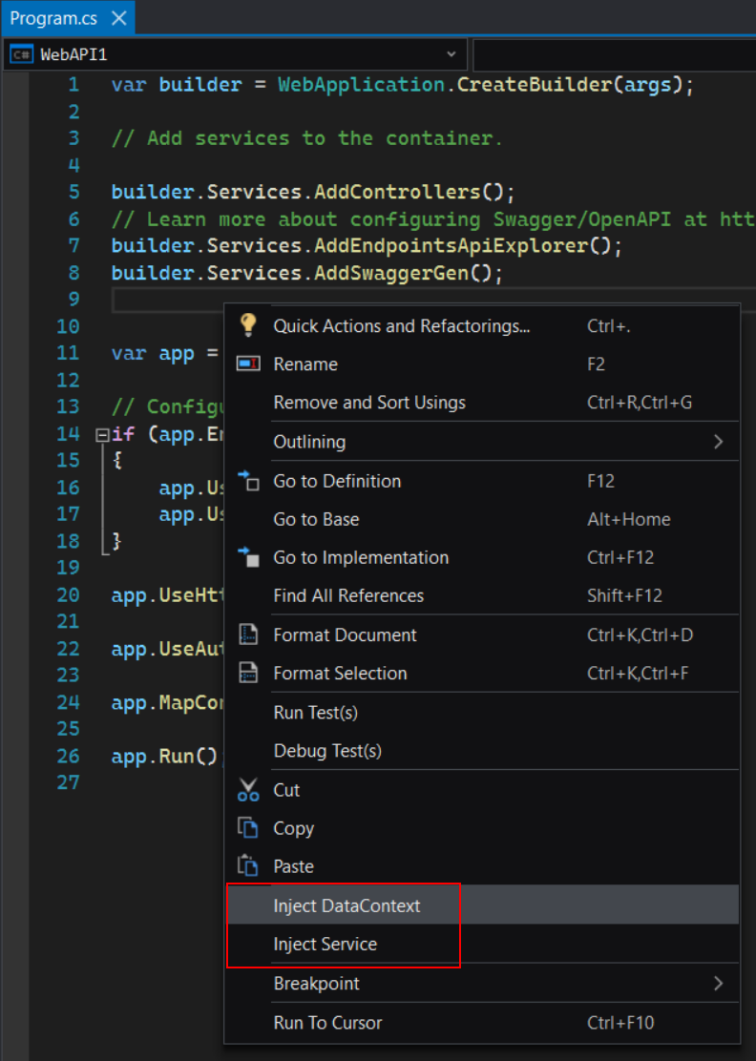The width and height of the screenshot is (756, 1061).
Task: Click the Quick Actions lightbulb icon
Action: click(248, 324)
